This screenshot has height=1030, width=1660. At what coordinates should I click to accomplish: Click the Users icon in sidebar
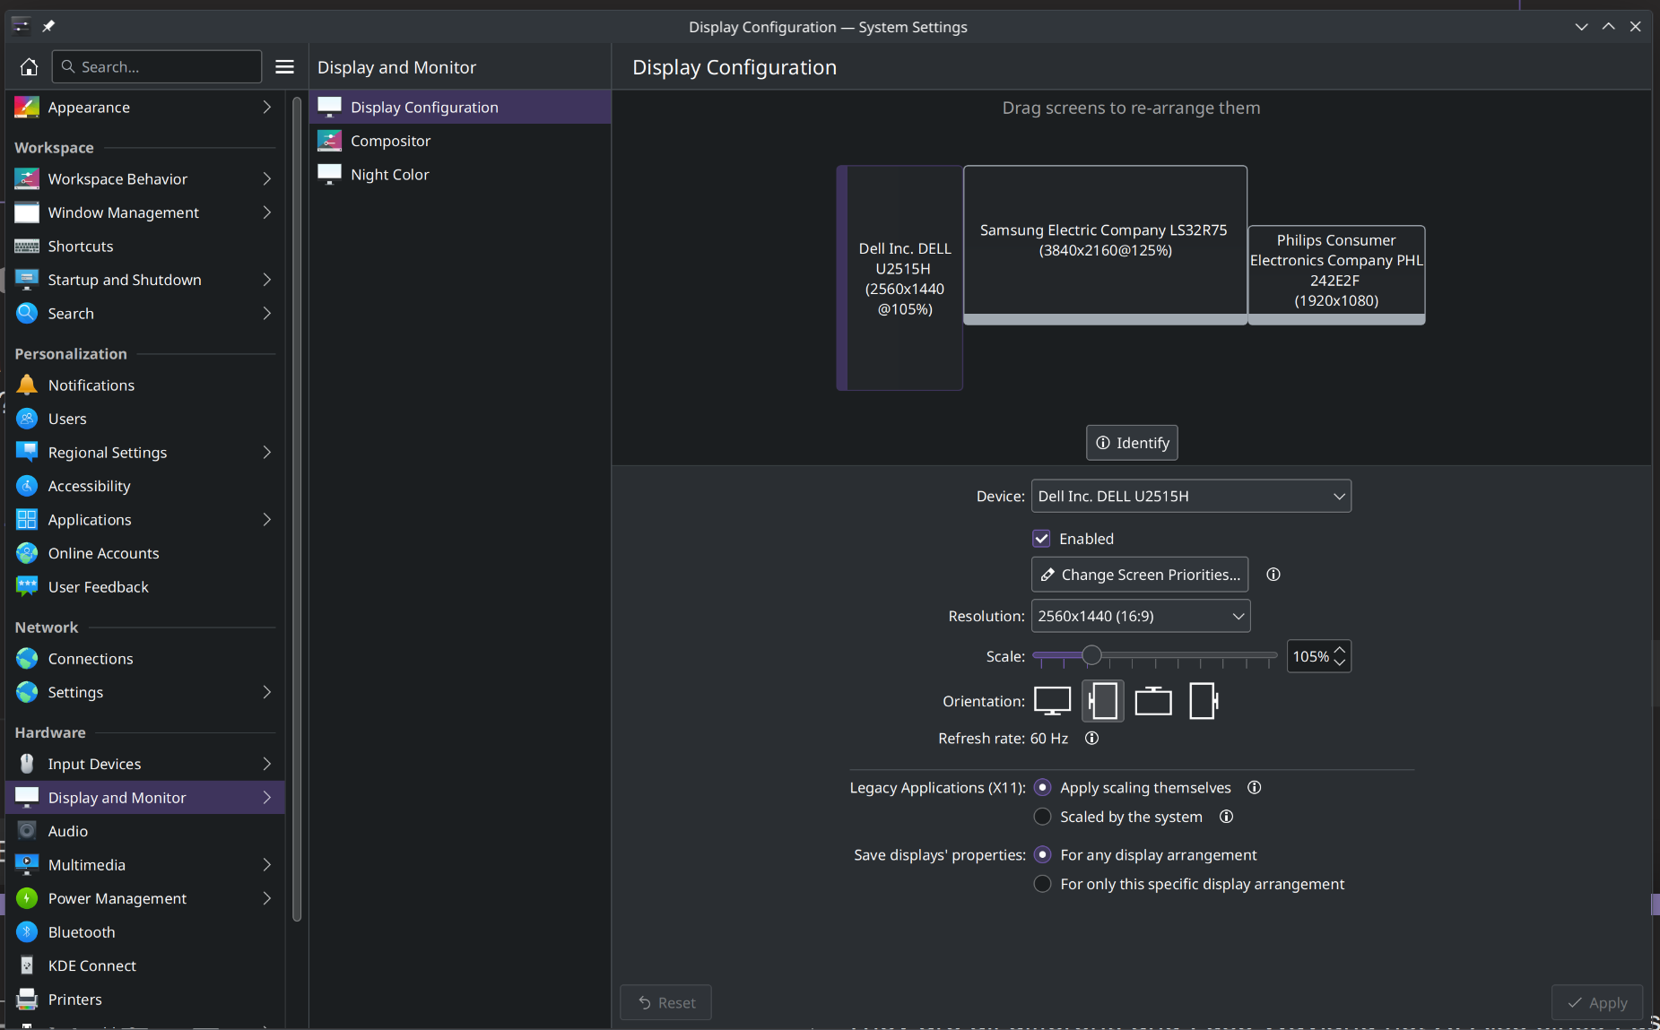(x=27, y=419)
